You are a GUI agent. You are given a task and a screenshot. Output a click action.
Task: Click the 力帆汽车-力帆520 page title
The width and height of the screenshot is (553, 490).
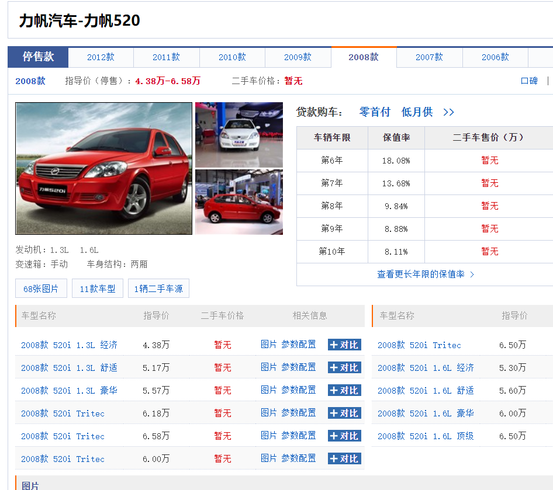80,20
